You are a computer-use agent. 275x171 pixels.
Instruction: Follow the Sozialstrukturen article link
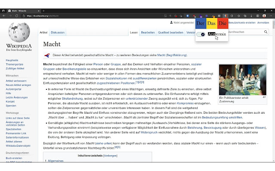[x=116, y=79]
